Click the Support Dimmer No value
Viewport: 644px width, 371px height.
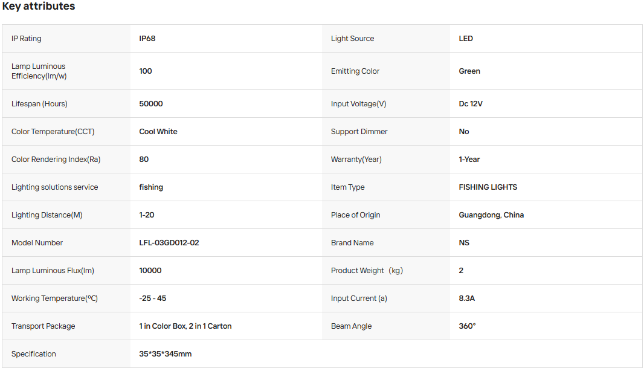click(464, 132)
